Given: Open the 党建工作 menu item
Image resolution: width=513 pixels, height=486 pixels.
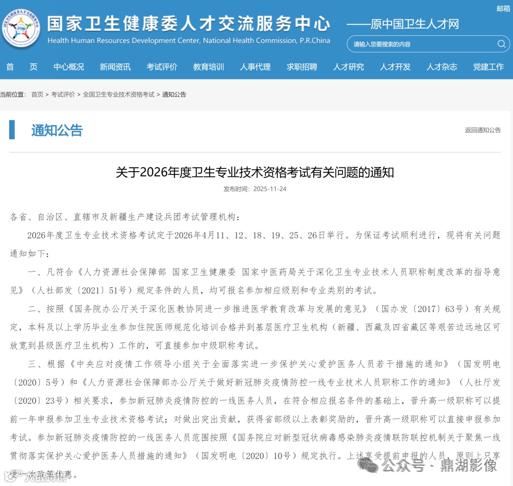Looking at the screenshot, I should [x=488, y=67].
